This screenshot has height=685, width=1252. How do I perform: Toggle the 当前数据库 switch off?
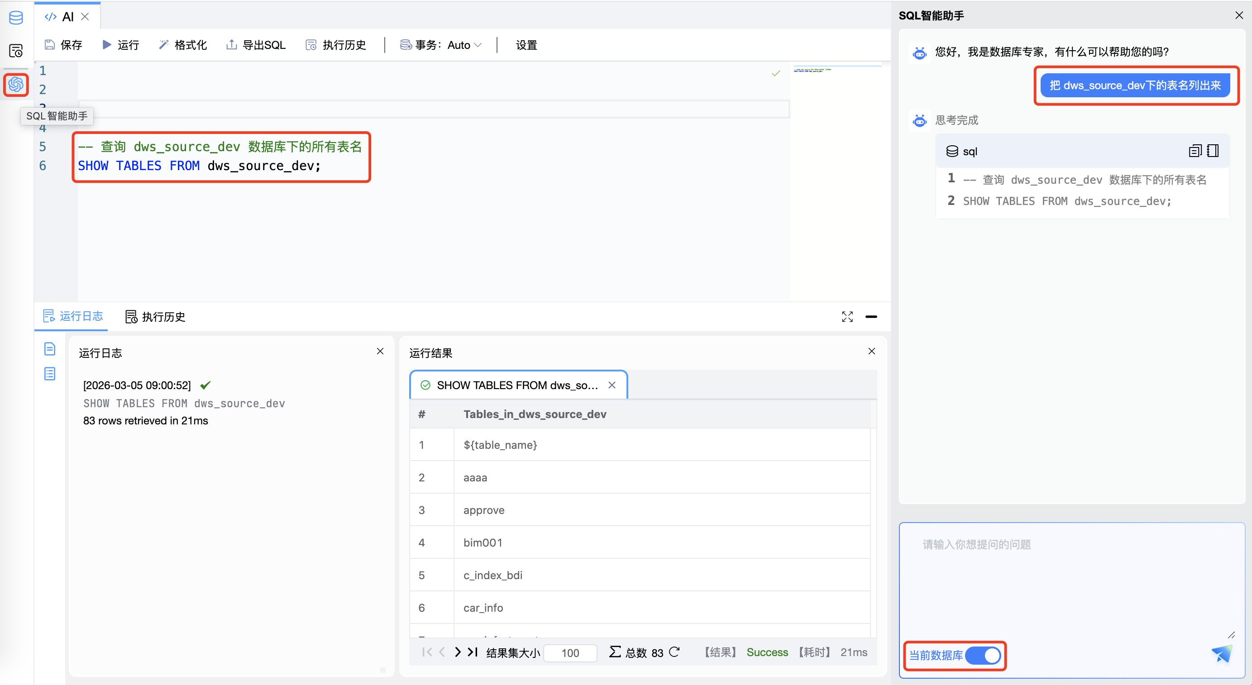click(983, 656)
